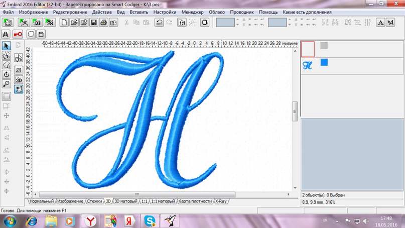This screenshot has height=228, width=405.
Task: Click the blue thread color swatch
Action: (324, 62)
